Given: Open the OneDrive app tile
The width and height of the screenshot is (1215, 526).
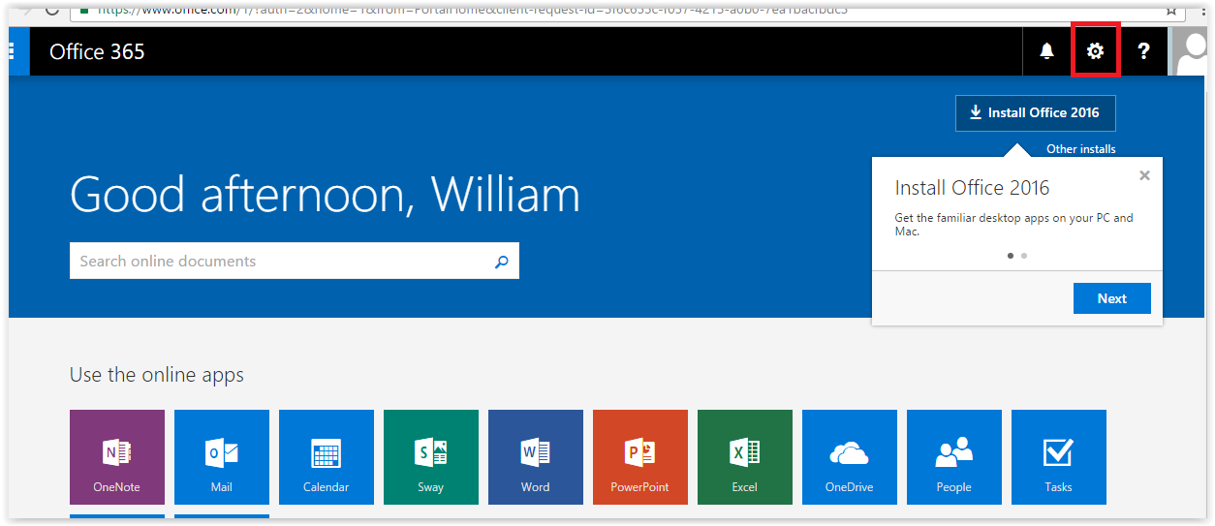Looking at the screenshot, I should pos(849,456).
